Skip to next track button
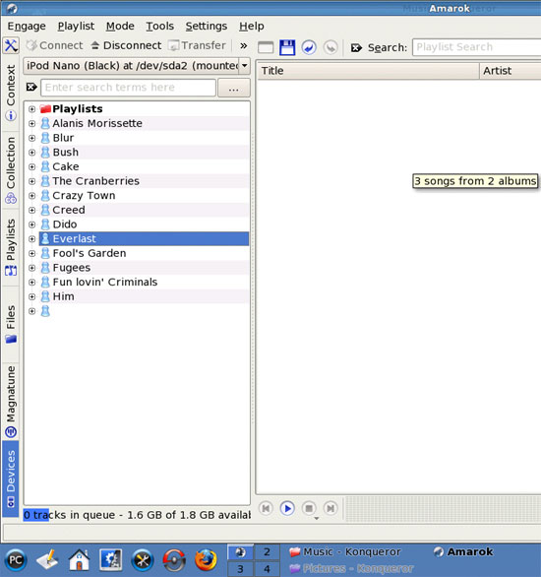 pyautogui.click(x=331, y=508)
